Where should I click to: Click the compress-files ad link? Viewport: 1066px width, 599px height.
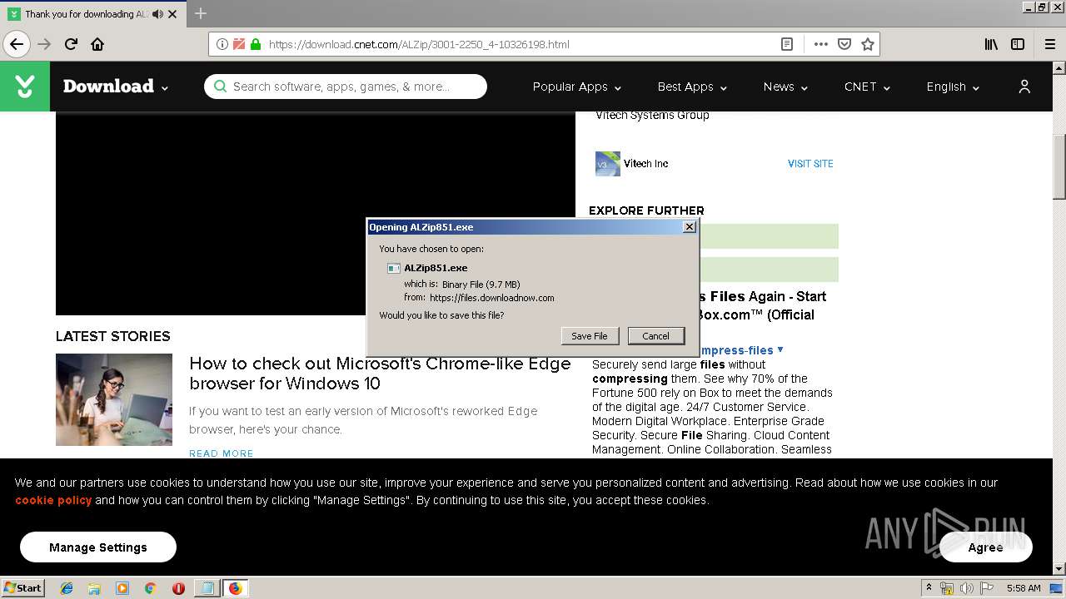(x=737, y=350)
